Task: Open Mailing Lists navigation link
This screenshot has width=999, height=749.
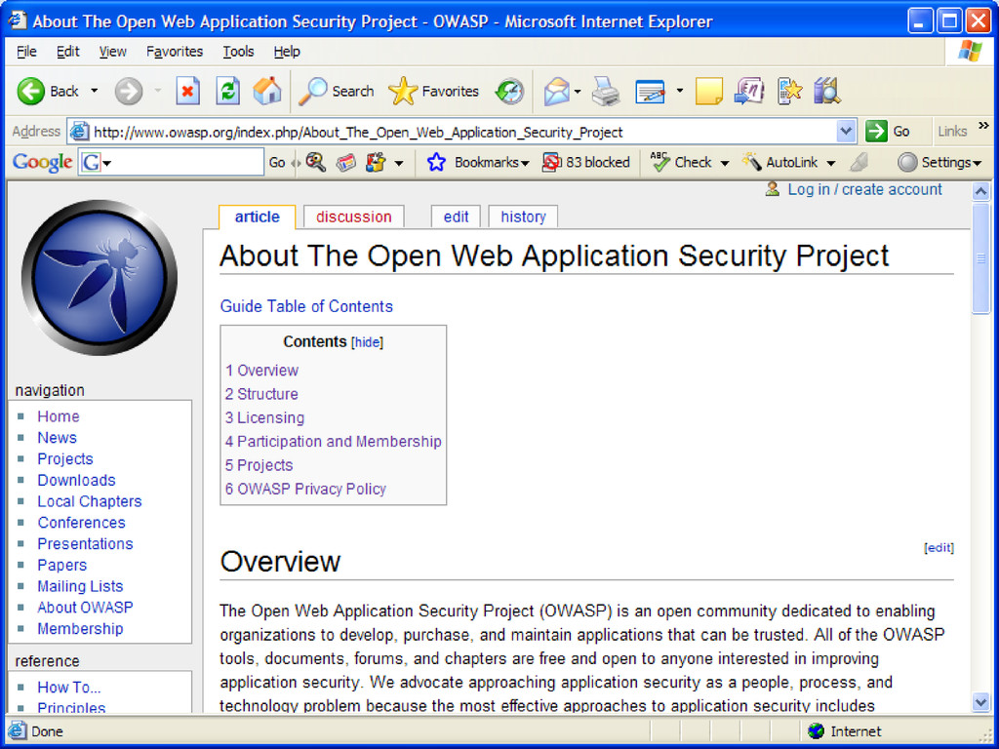Action: point(80,586)
